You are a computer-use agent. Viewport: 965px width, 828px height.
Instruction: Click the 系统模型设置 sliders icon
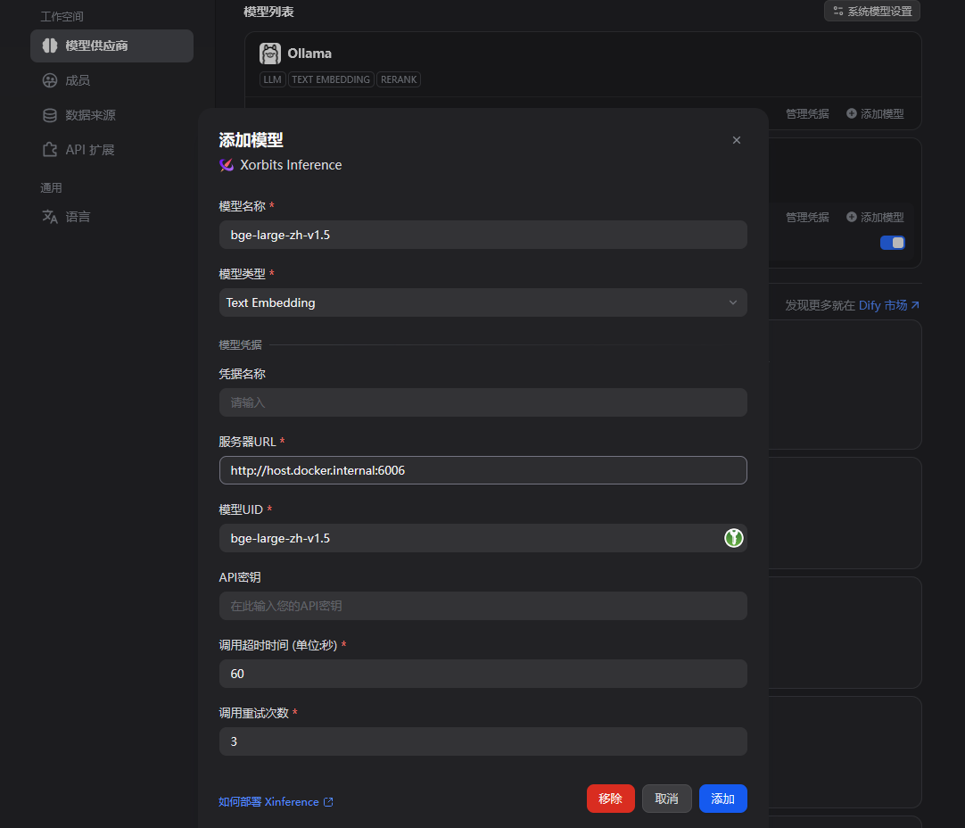837,11
